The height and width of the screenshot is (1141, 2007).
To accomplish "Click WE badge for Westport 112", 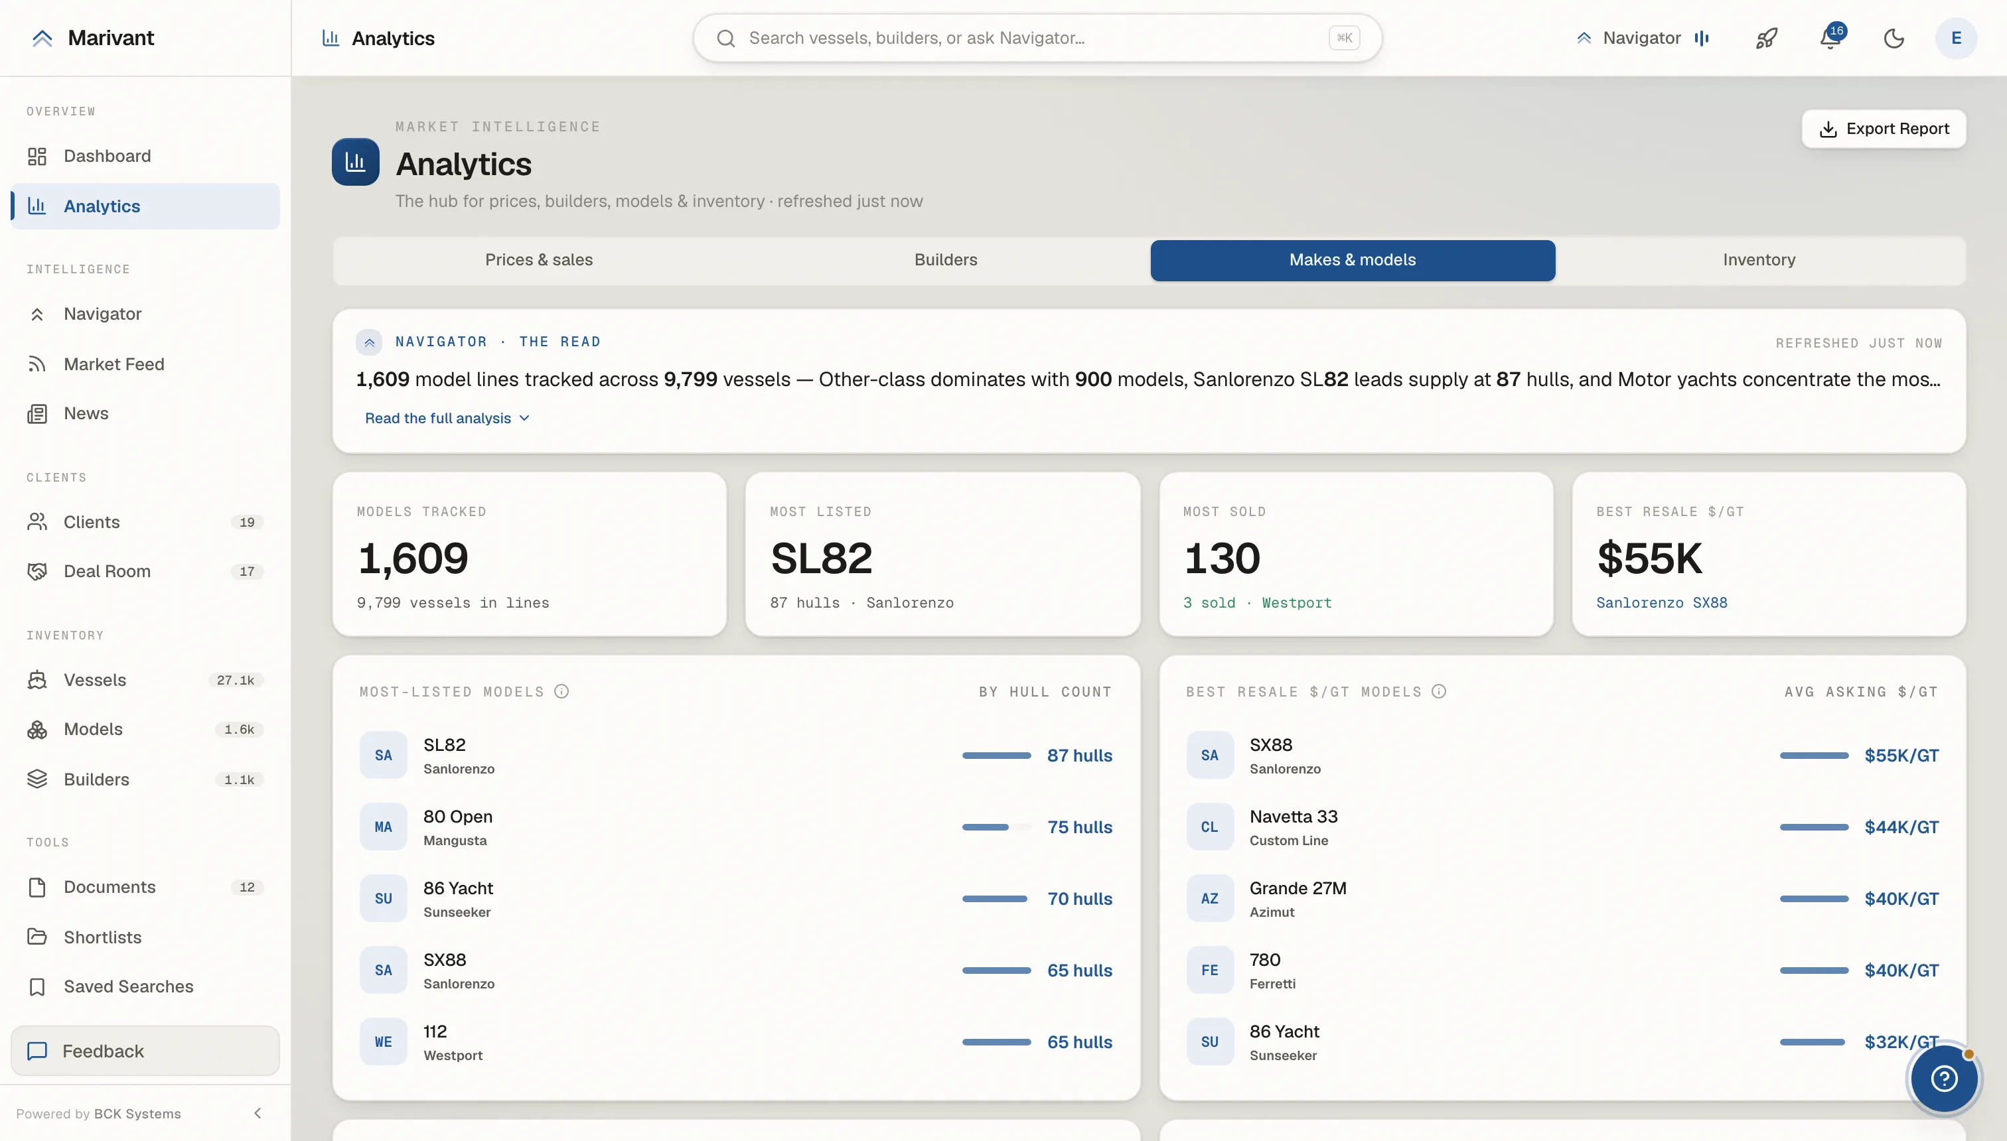I will [x=384, y=1041].
